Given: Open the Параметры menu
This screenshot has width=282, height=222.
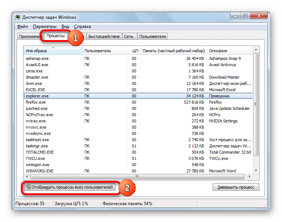Looking at the screenshot, I should [45, 26].
